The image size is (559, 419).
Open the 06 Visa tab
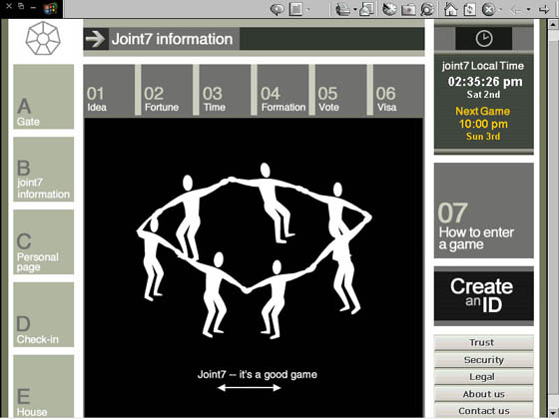(398, 91)
